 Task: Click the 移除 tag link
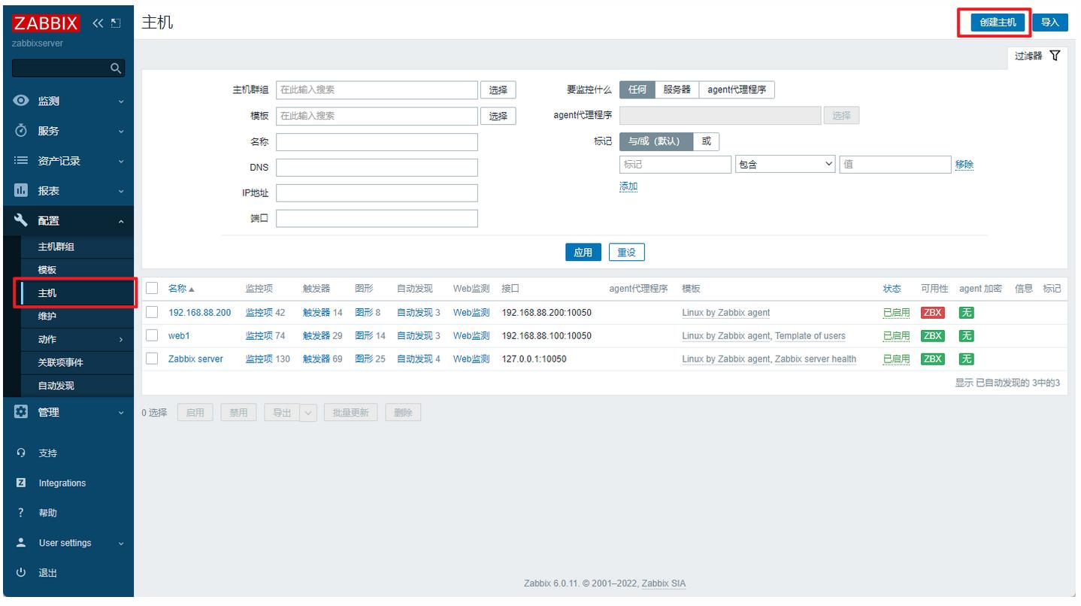[964, 165]
